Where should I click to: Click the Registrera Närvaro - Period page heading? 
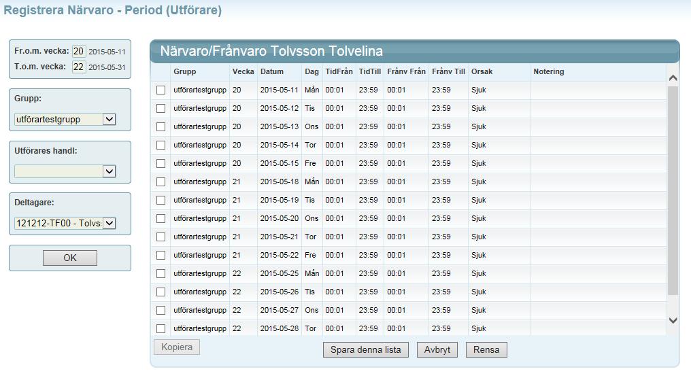click(x=113, y=10)
